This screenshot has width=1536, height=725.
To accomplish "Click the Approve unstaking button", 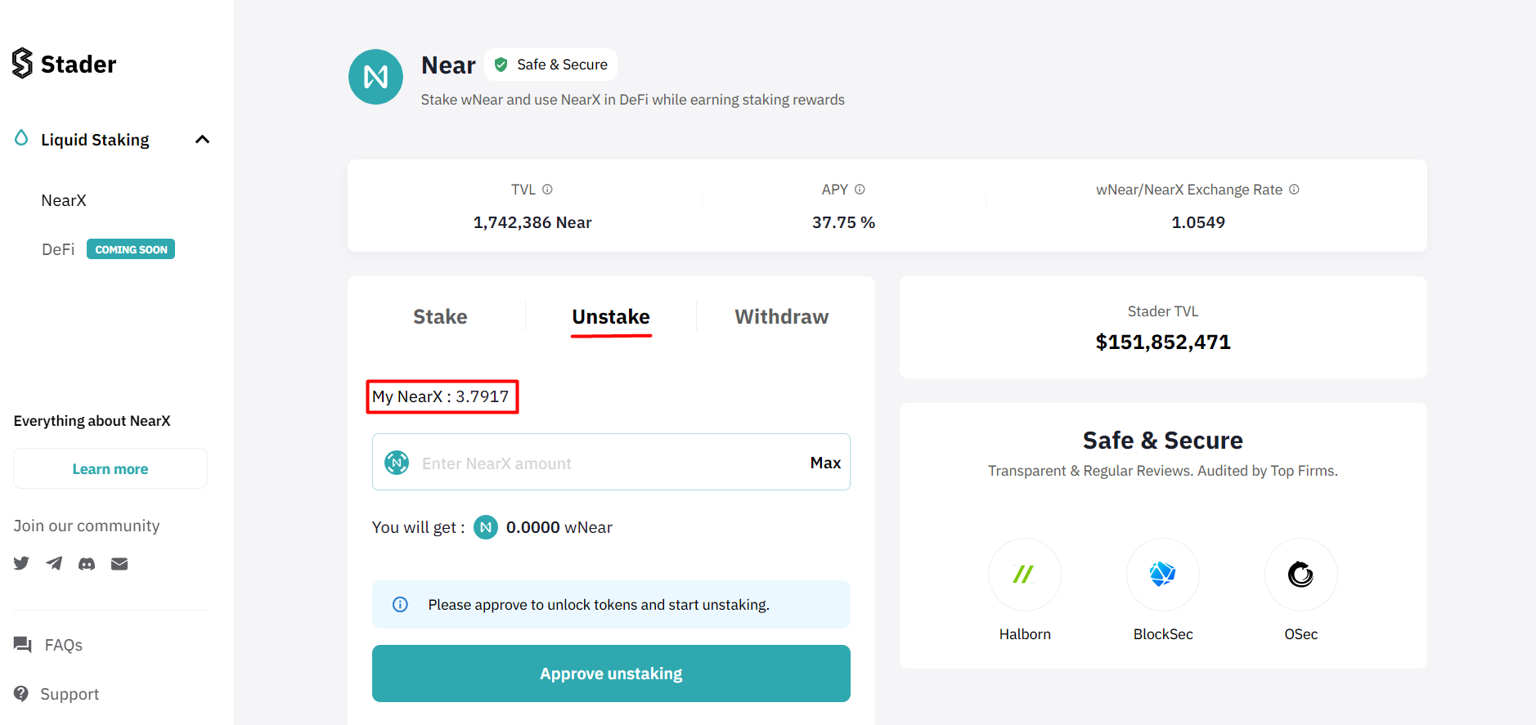I will pyautogui.click(x=611, y=674).
